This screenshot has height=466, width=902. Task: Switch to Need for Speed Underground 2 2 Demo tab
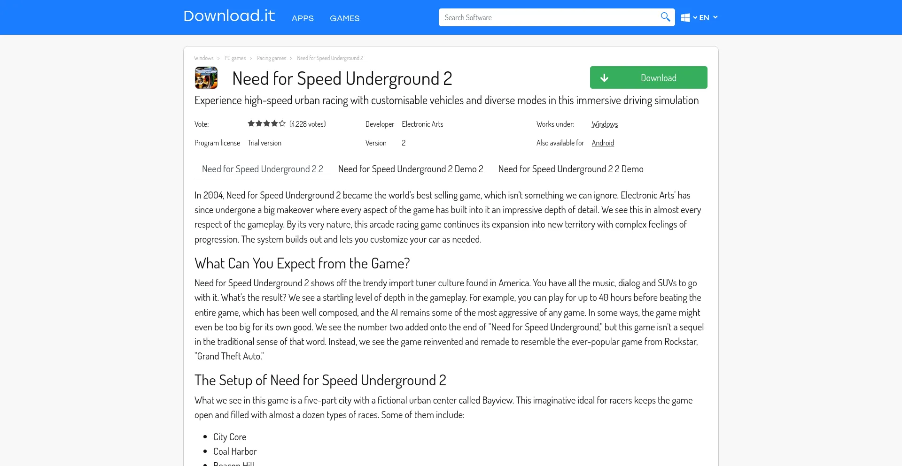tap(570, 169)
